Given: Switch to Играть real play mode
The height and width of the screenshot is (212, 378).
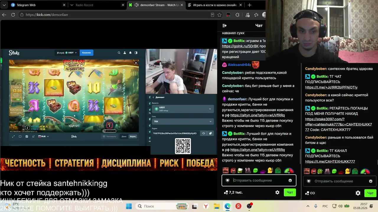Looking at the screenshot, I should 133,136.
